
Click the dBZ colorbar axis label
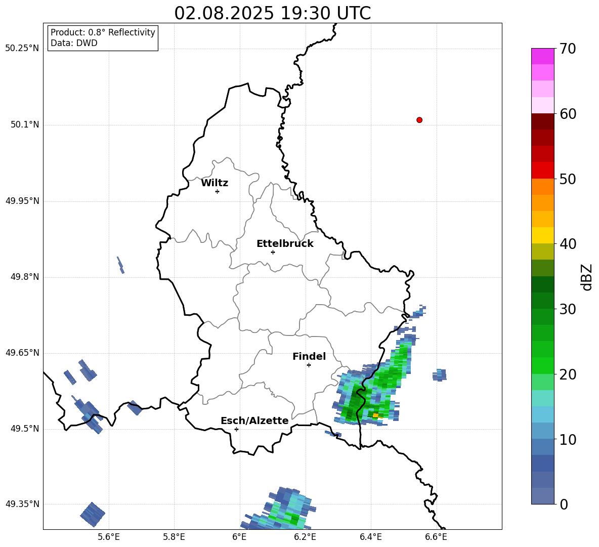(x=587, y=277)
